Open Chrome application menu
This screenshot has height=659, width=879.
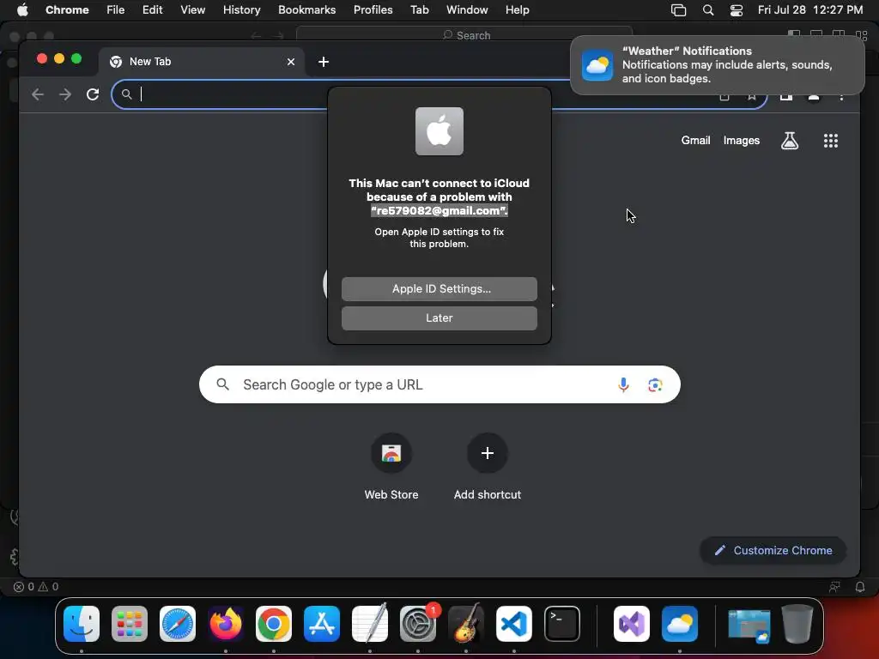tap(67, 9)
